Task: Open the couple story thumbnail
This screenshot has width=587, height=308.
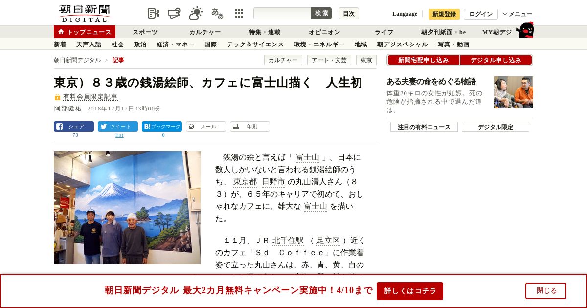Action: (514, 92)
